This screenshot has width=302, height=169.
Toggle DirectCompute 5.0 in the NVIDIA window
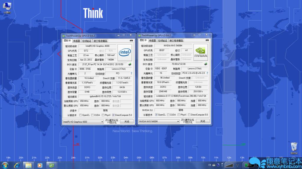189,115
